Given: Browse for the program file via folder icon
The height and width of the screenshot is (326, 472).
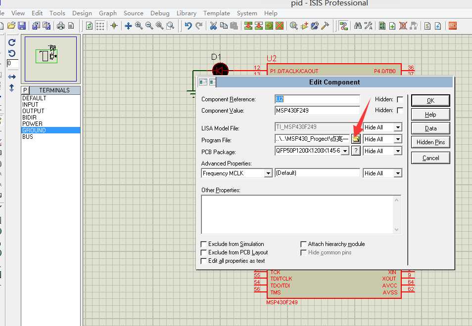Looking at the screenshot, I should (356, 139).
